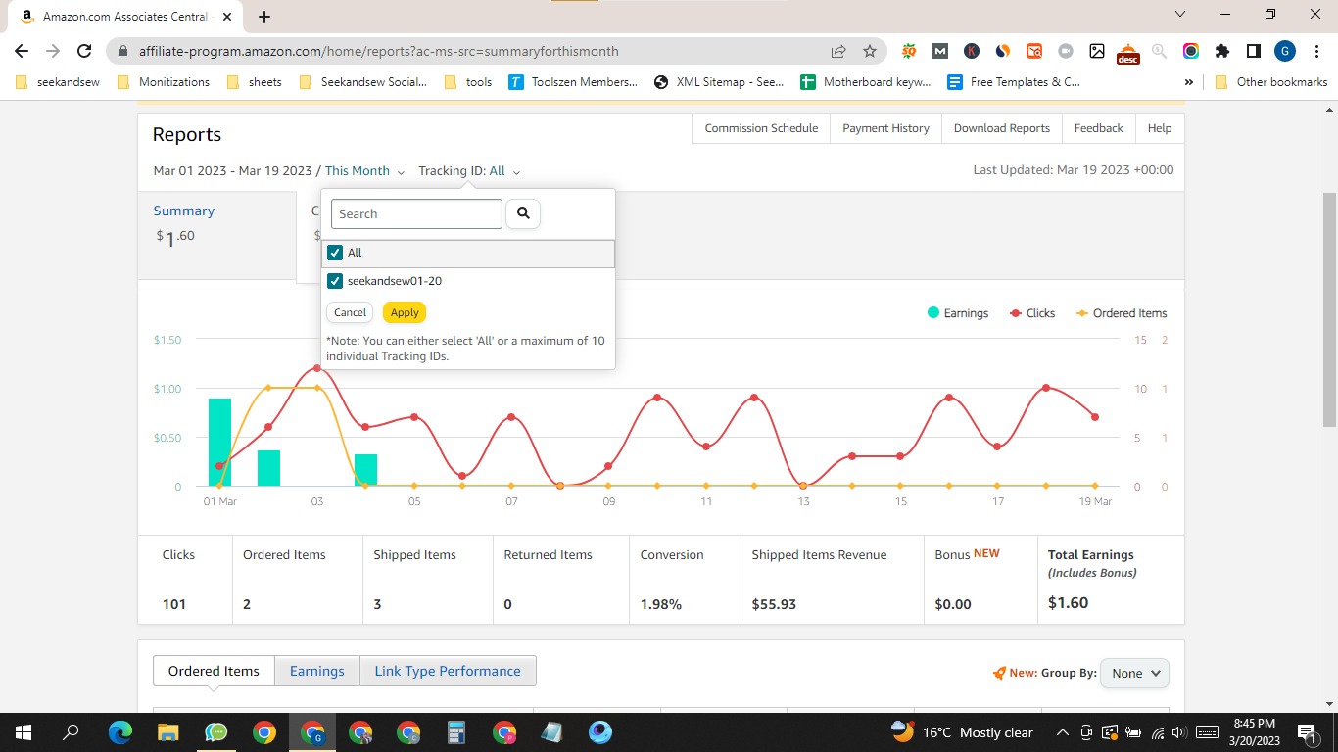Click Cancel in Tracking ID popup
The height and width of the screenshot is (752, 1338).
coord(350,312)
